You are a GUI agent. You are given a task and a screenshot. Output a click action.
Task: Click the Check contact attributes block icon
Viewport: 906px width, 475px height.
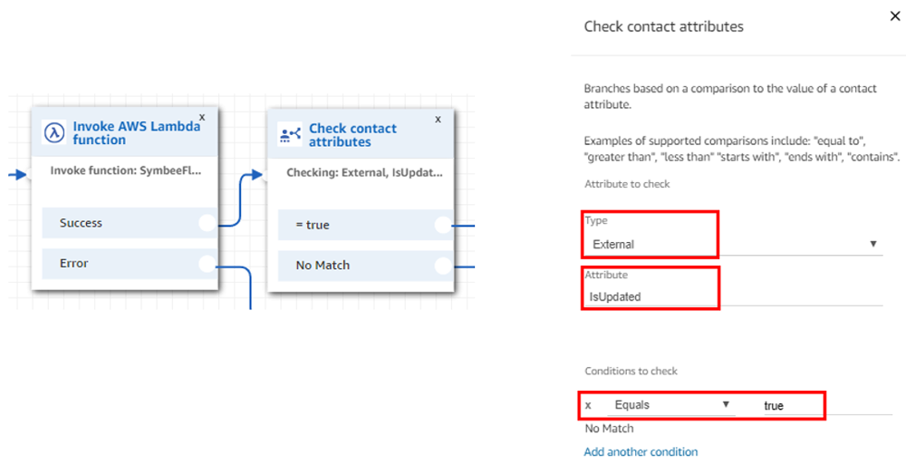pyautogui.click(x=290, y=135)
